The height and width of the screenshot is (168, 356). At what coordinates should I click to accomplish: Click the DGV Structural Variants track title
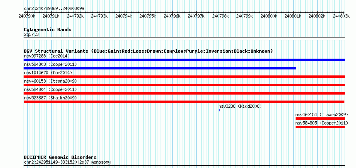(x=148, y=51)
